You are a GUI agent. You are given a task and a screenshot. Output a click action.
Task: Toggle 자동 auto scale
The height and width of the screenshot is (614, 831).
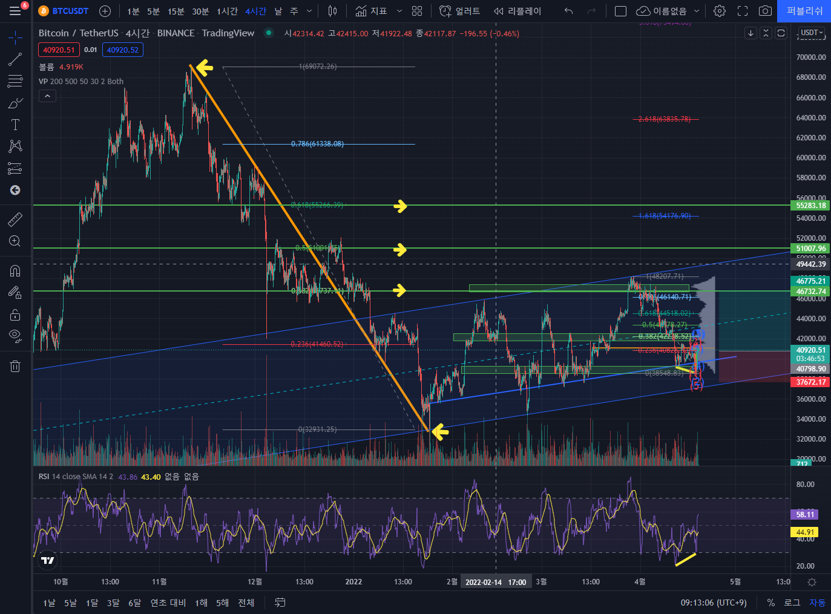click(x=817, y=603)
